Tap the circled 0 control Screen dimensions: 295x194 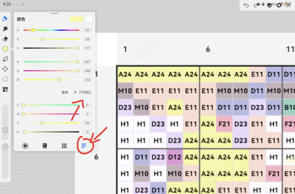coord(5,146)
